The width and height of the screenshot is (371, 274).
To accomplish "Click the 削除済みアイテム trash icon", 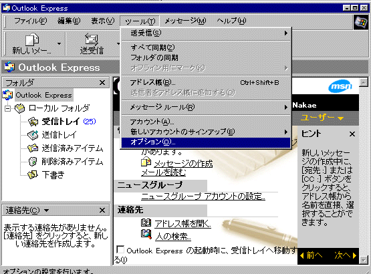I will 33,162.
